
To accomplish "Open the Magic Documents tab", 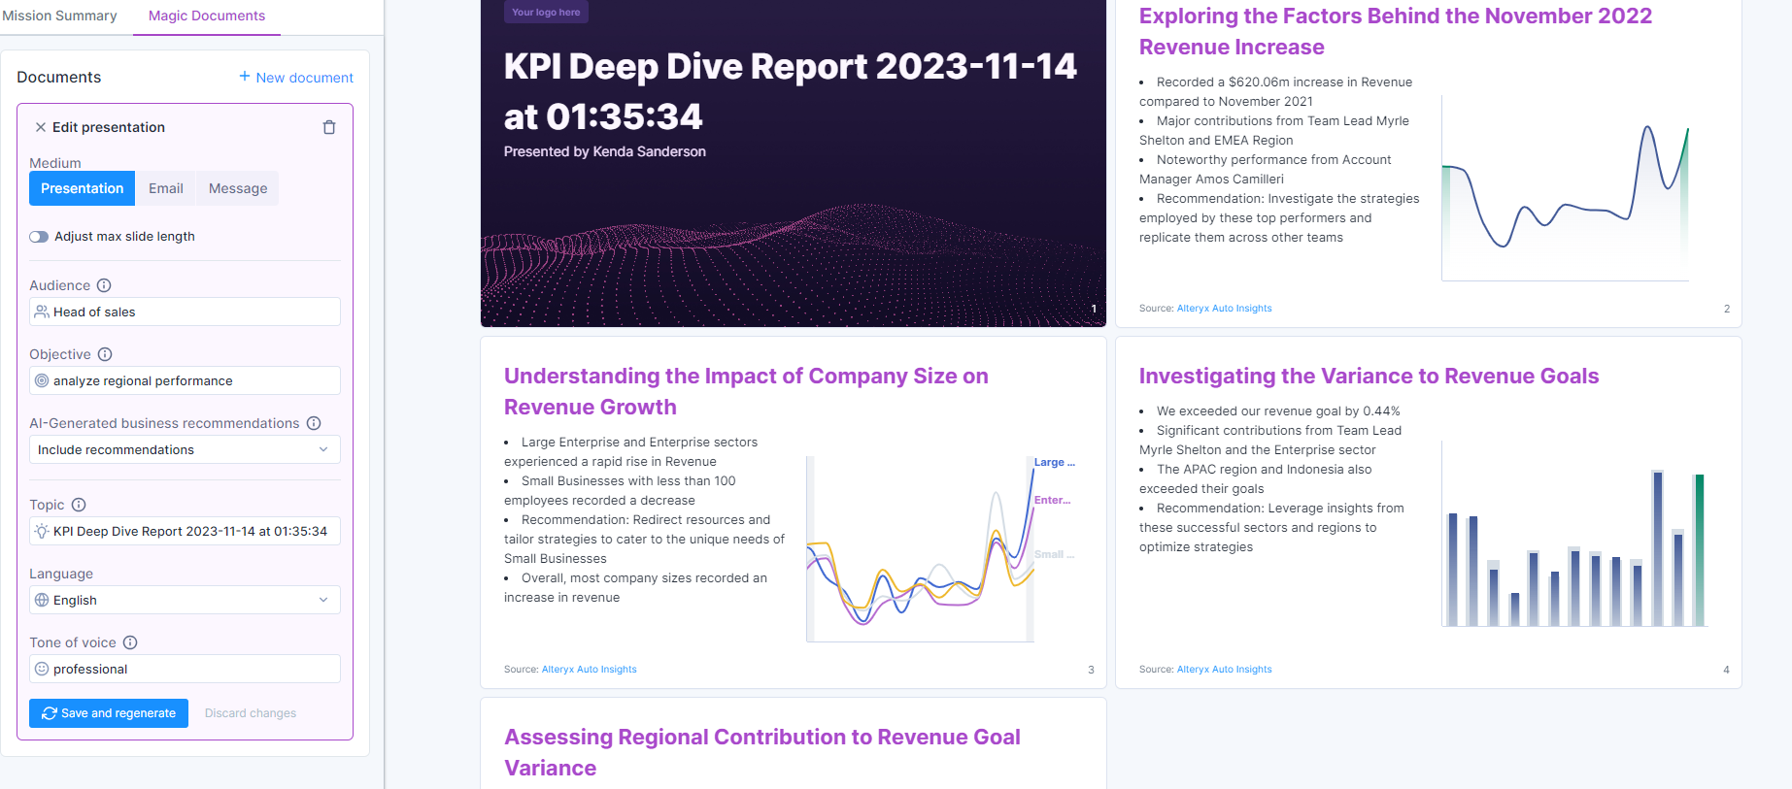I will [x=207, y=16].
